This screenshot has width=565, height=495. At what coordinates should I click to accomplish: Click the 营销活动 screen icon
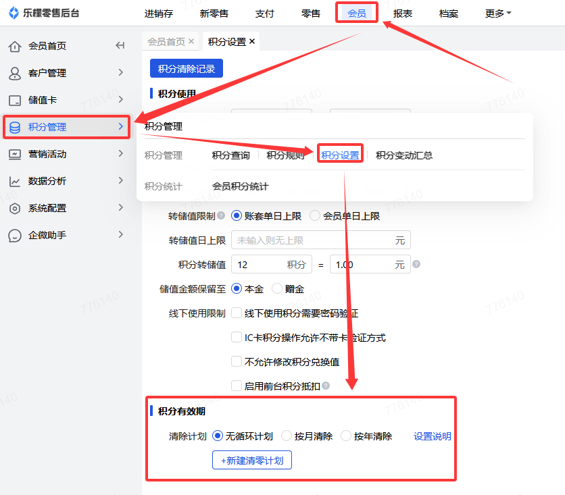pos(15,154)
